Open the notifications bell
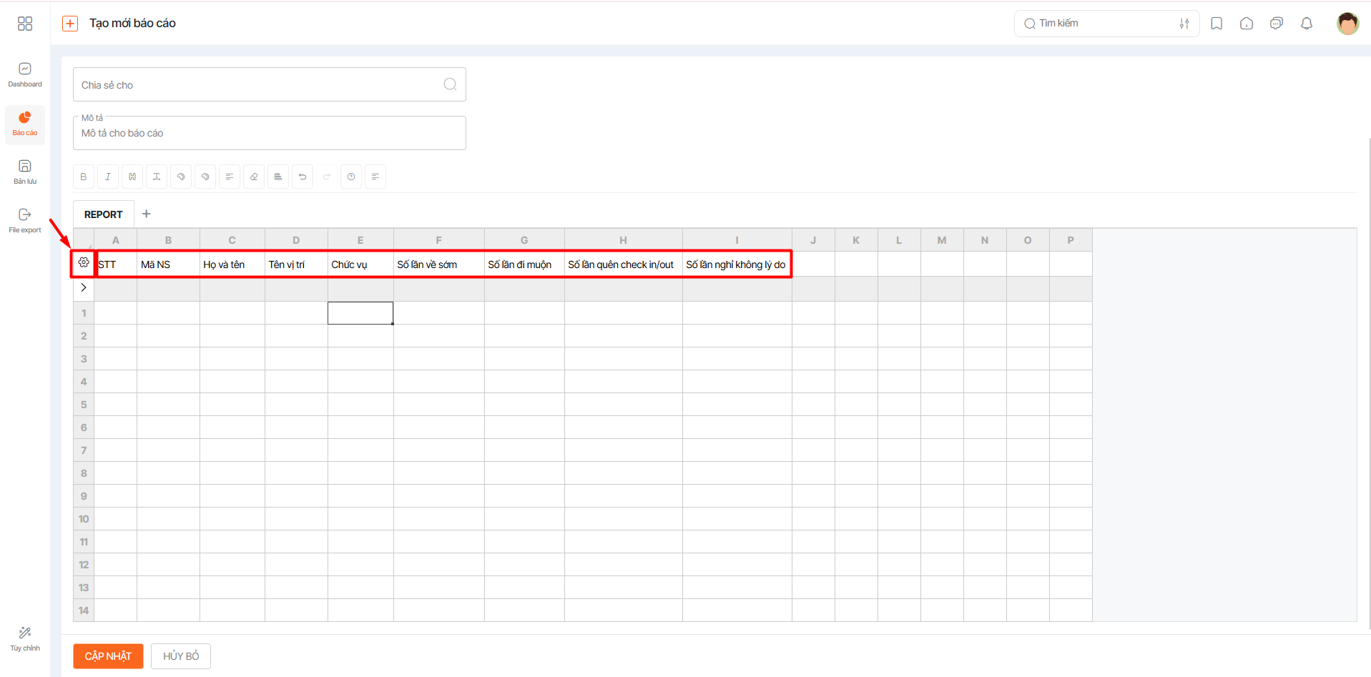This screenshot has height=677, width=1371. coord(1306,24)
